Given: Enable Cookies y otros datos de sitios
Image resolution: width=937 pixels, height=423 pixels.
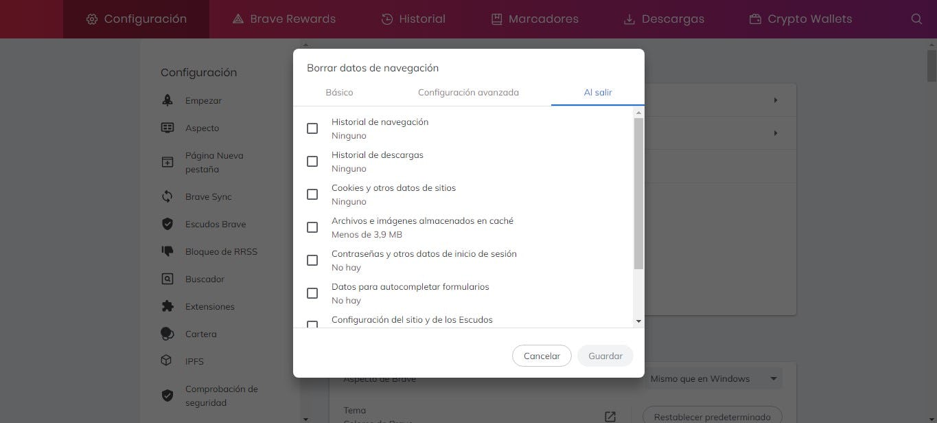Looking at the screenshot, I should [x=312, y=194].
